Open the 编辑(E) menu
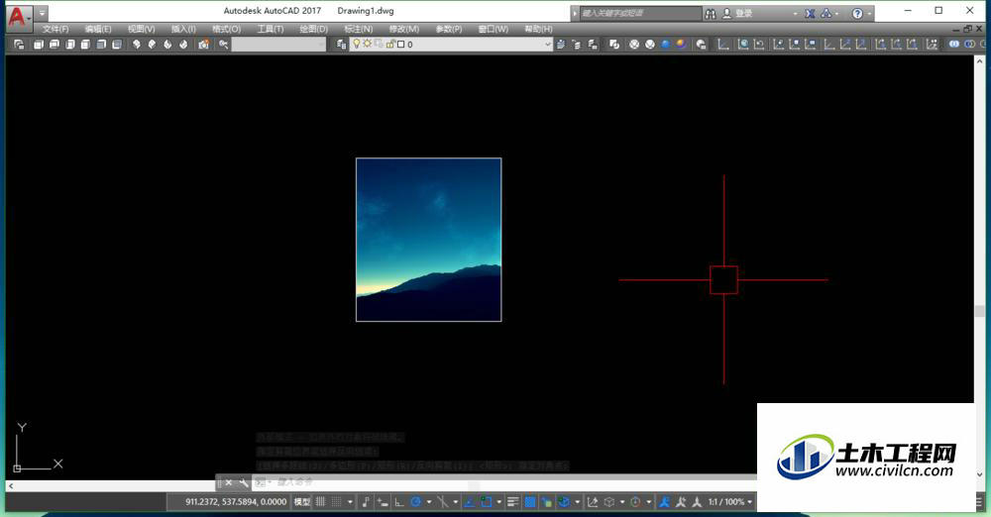The image size is (991, 517). pyautogui.click(x=98, y=29)
